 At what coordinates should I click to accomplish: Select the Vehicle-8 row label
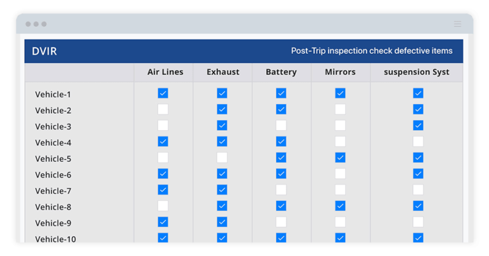tap(53, 207)
